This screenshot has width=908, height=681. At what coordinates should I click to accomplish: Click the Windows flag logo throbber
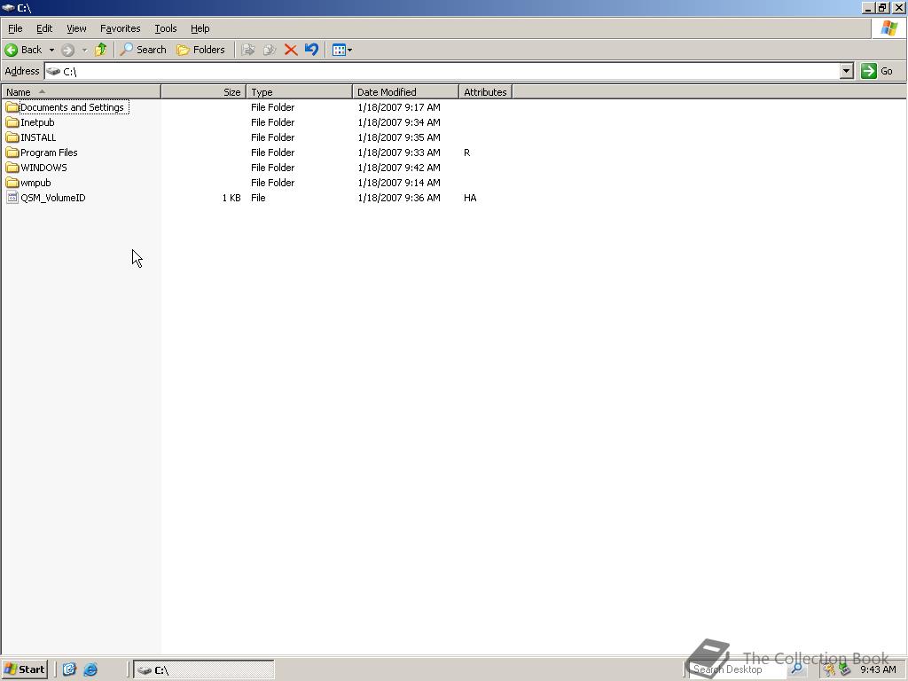point(889,28)
